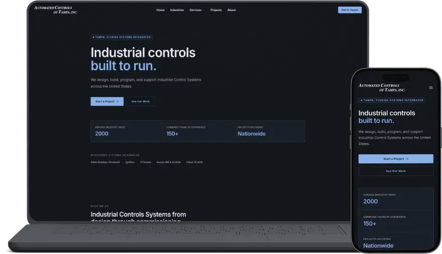442x254 pixels.
Task: Click the Aveva HMI & SCADA label
Action: click(x=168, y=162)
